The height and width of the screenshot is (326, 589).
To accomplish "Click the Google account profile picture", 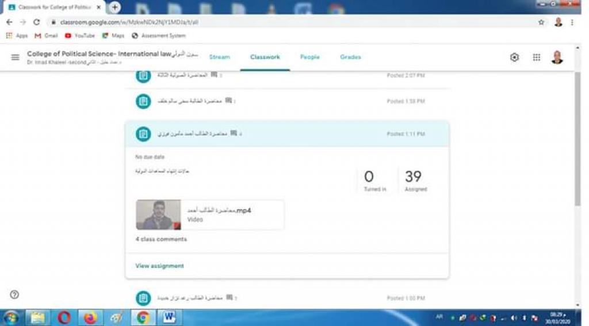I will pyautogui.click(x=556, y=57).
